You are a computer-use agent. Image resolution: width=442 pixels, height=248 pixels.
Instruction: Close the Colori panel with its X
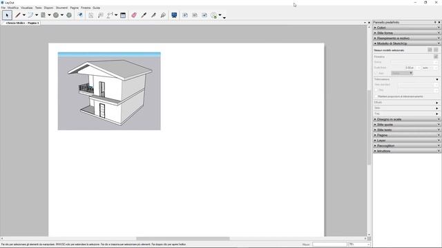pyautogui.click(x=439, y=28)
